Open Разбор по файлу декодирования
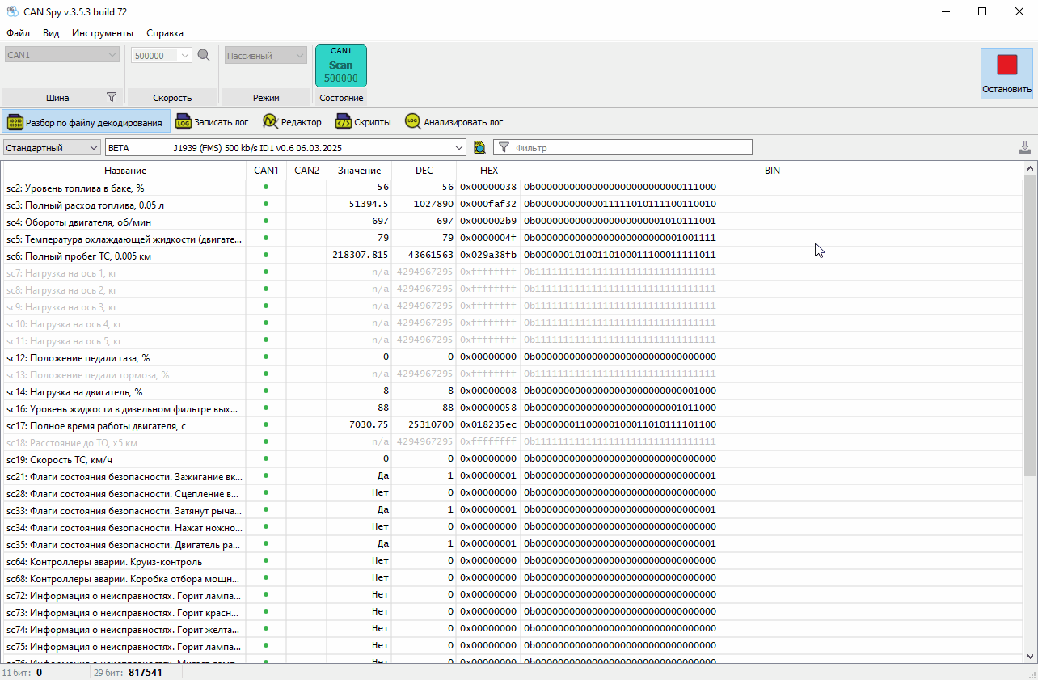 point(86,122)
